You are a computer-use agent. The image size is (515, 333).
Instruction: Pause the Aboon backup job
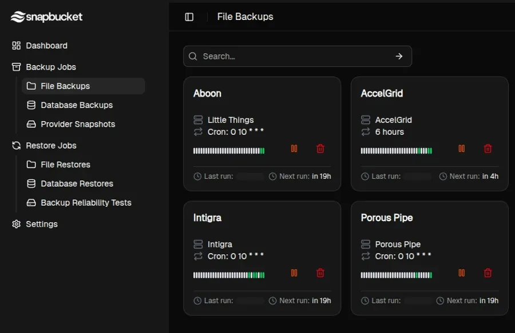click(294, 149)
